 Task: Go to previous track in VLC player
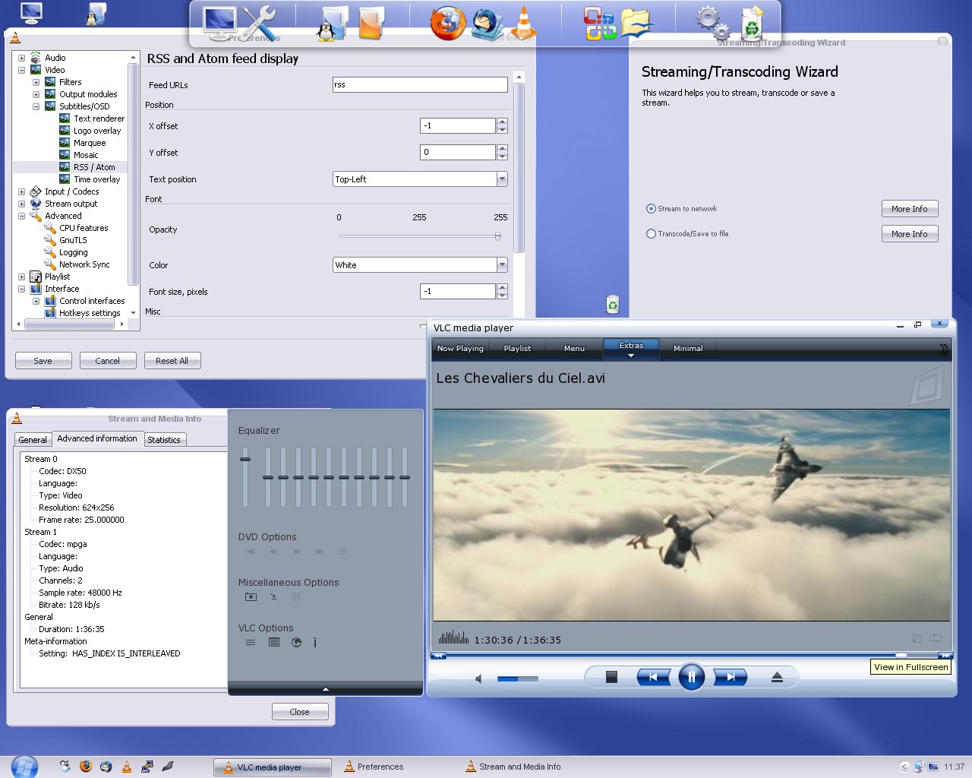point(653,677)
